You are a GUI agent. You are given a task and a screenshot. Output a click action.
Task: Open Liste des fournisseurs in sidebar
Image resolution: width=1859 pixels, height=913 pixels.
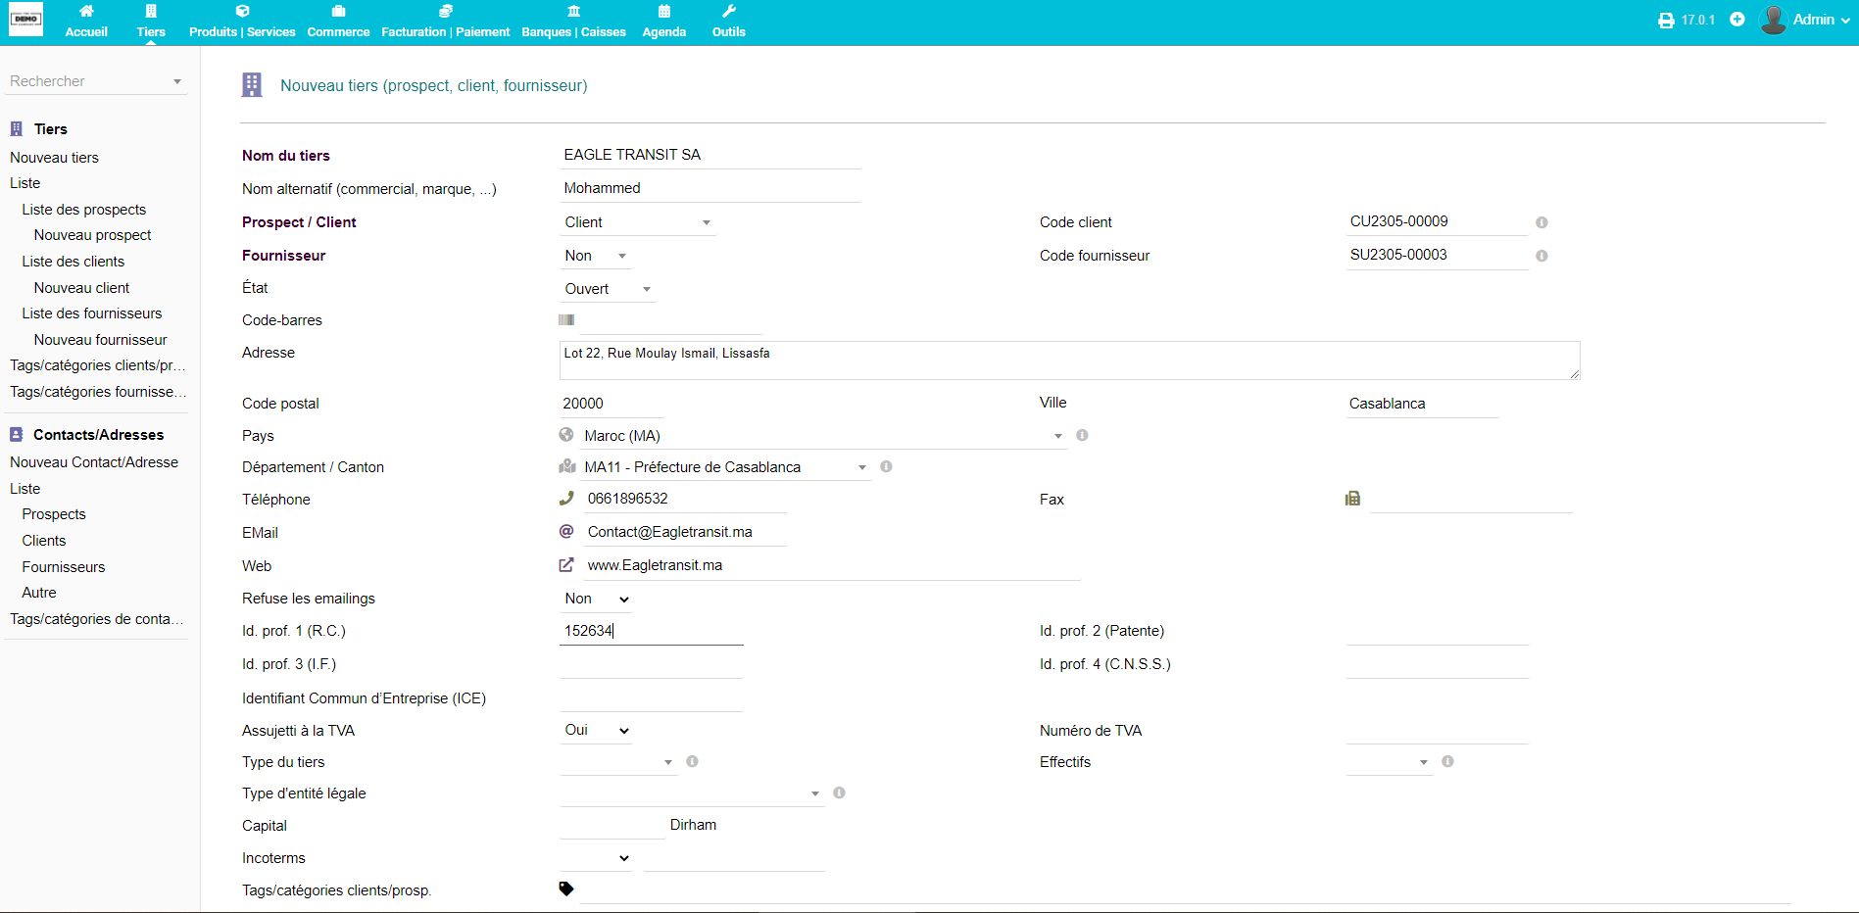[92, 313]
